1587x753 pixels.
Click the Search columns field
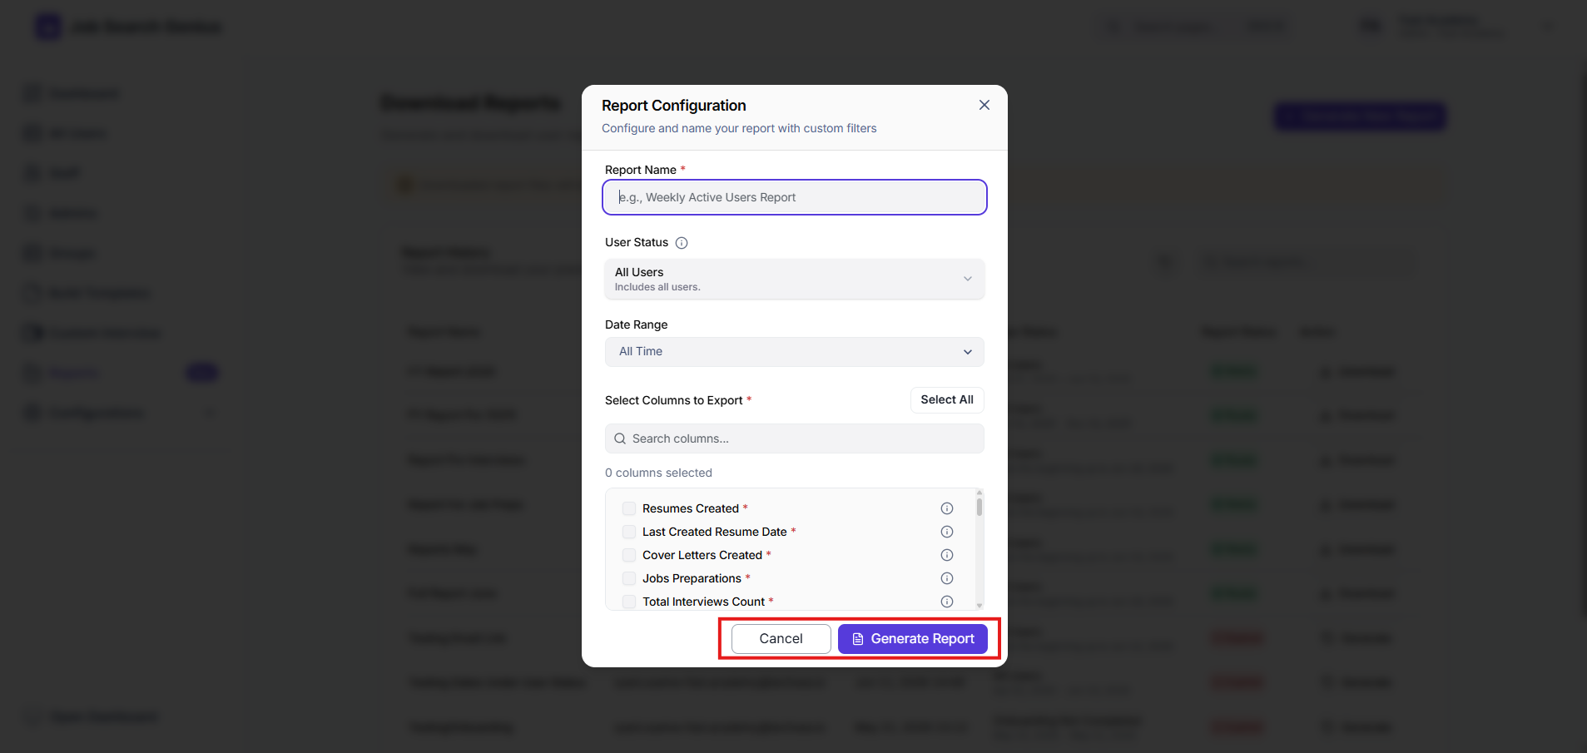(x=795, y=438)
